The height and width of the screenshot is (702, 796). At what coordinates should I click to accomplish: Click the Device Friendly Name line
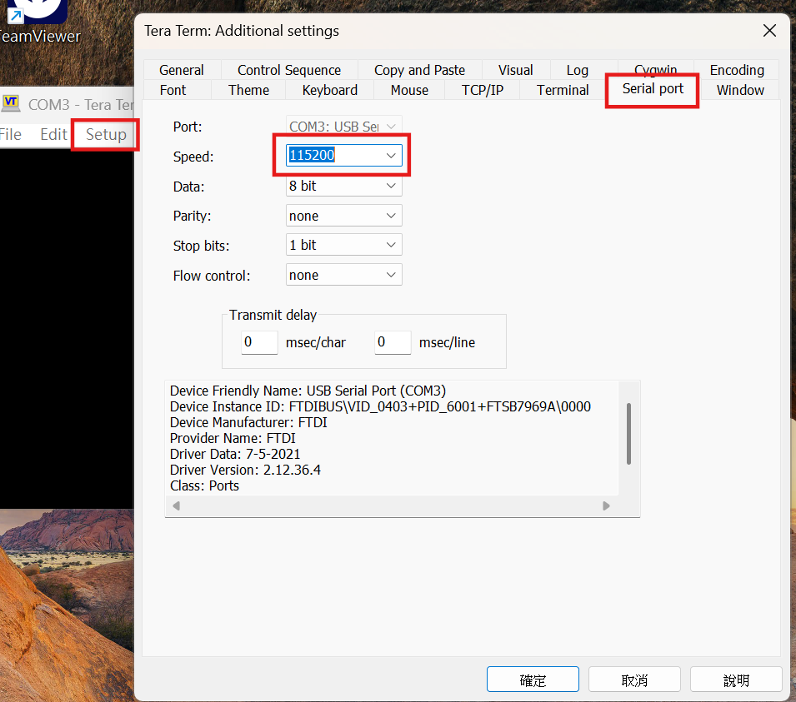(308, 391)
